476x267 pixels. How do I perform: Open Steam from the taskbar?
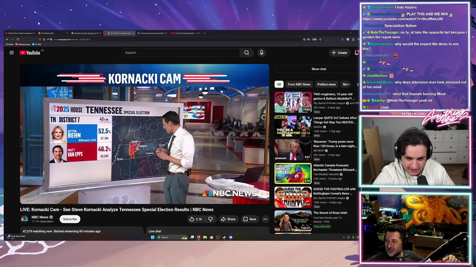click(224, 237)
